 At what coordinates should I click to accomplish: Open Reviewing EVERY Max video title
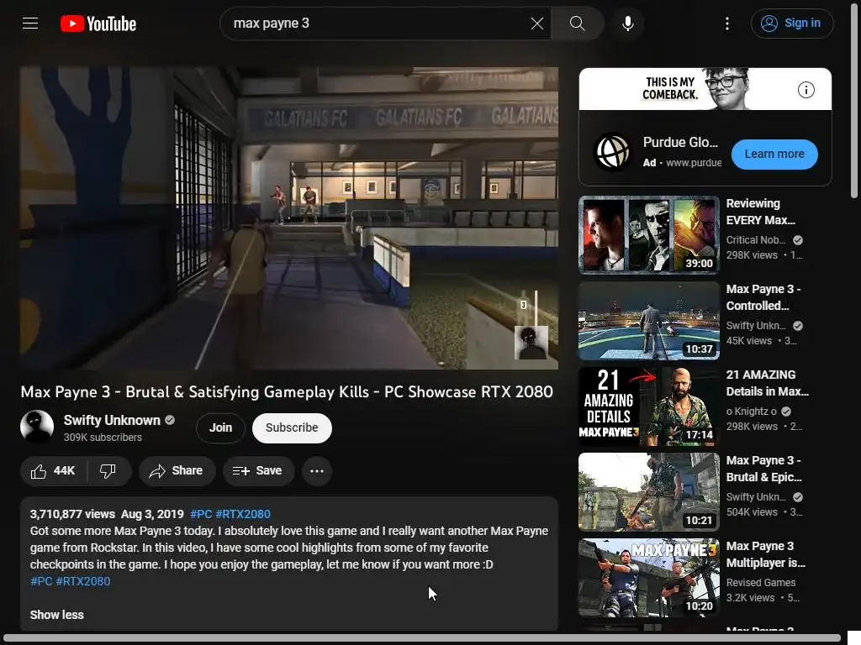coord(760,212)
